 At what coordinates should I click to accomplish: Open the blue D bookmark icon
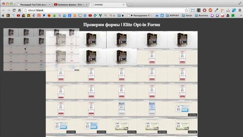coord(162,15)
